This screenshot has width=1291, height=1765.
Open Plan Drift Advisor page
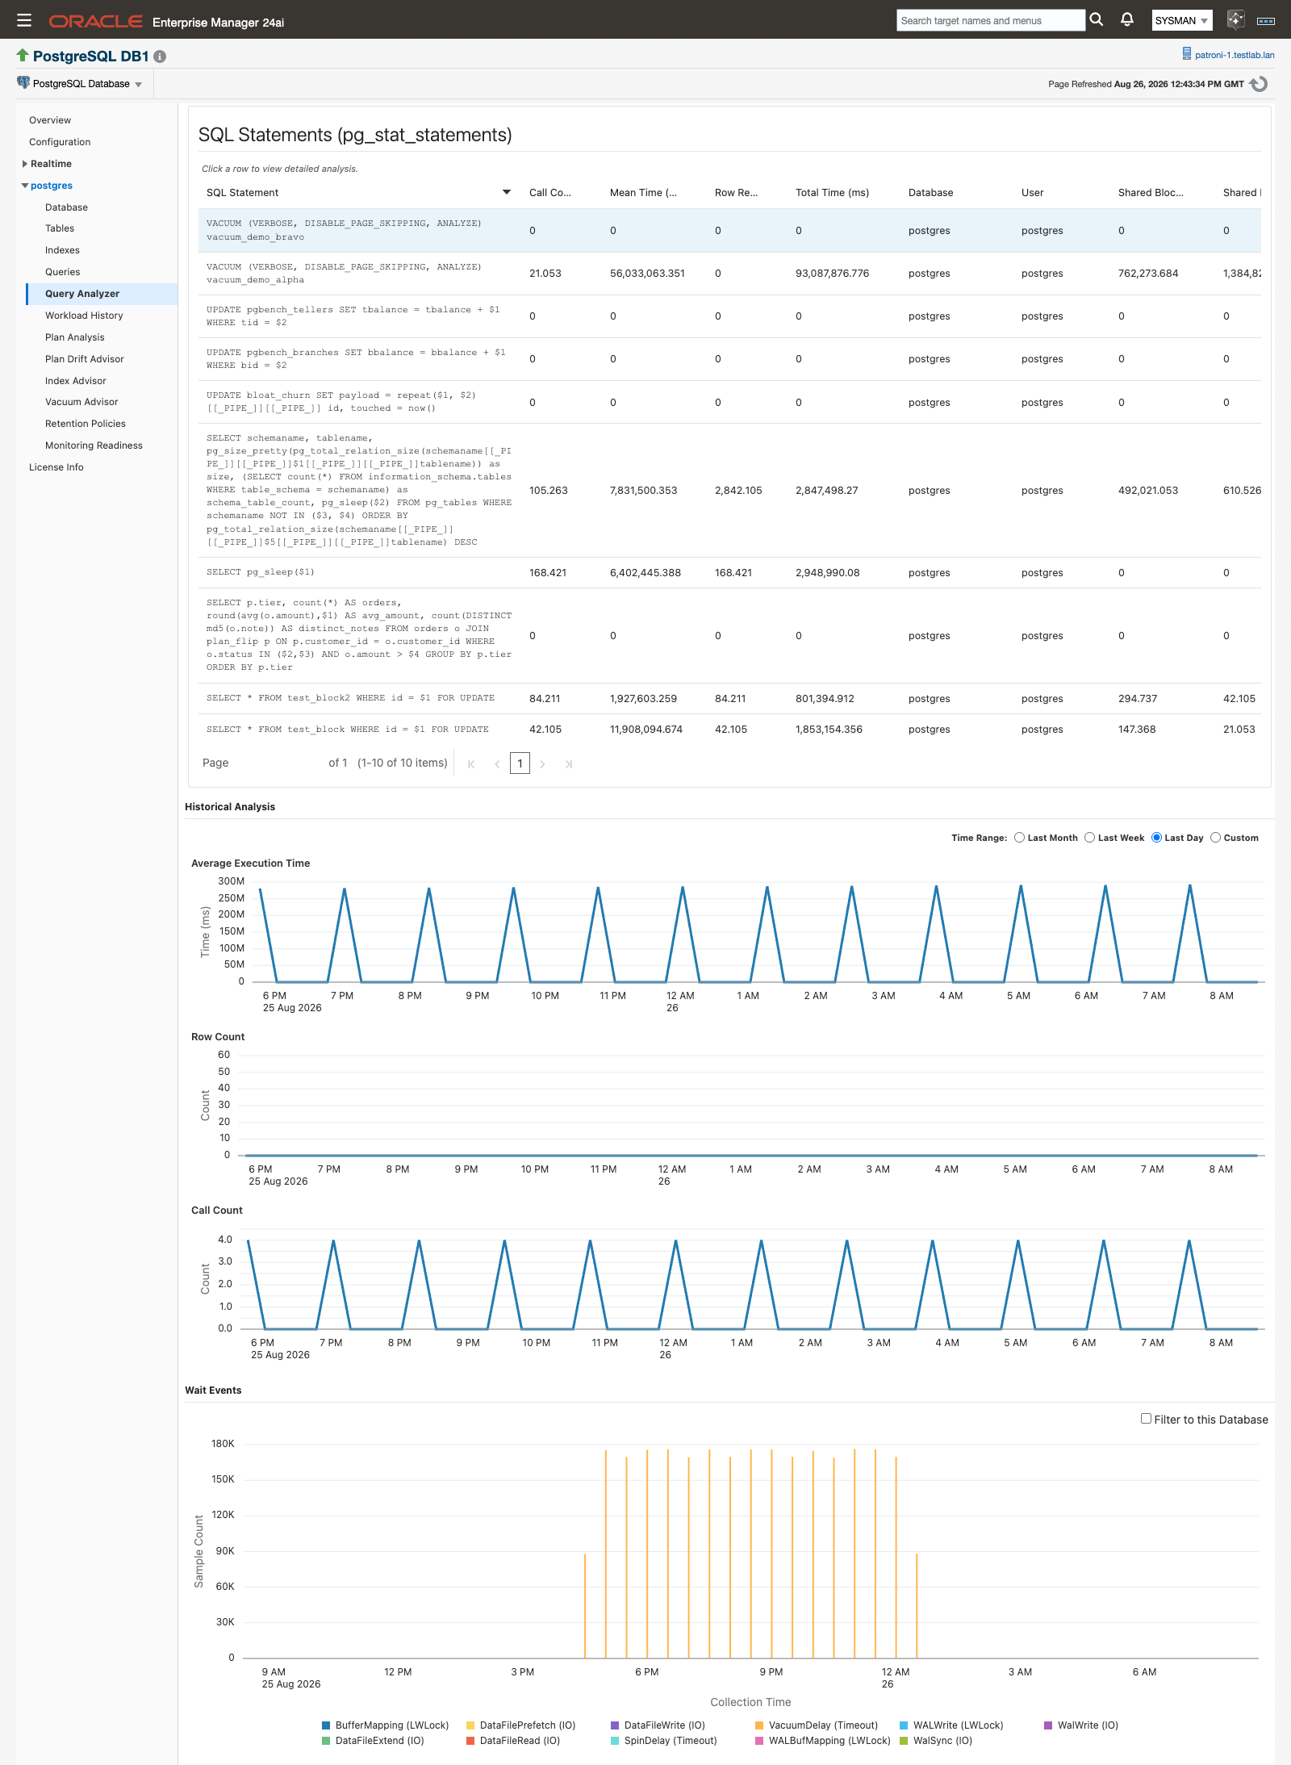click(85, 359)
